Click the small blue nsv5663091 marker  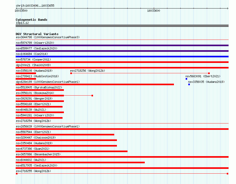coord(186,79)
